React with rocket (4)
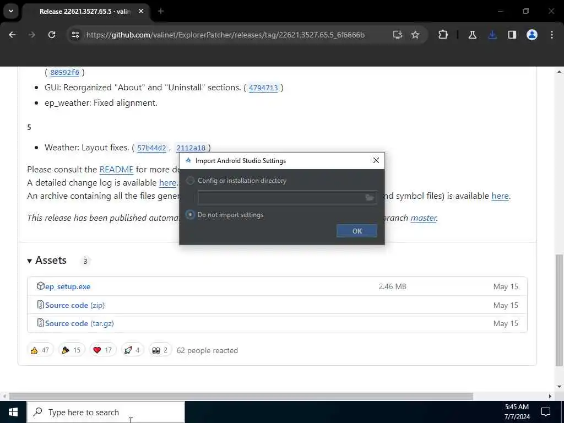Viewport: 564px width, 423px height. pos(132,350)
